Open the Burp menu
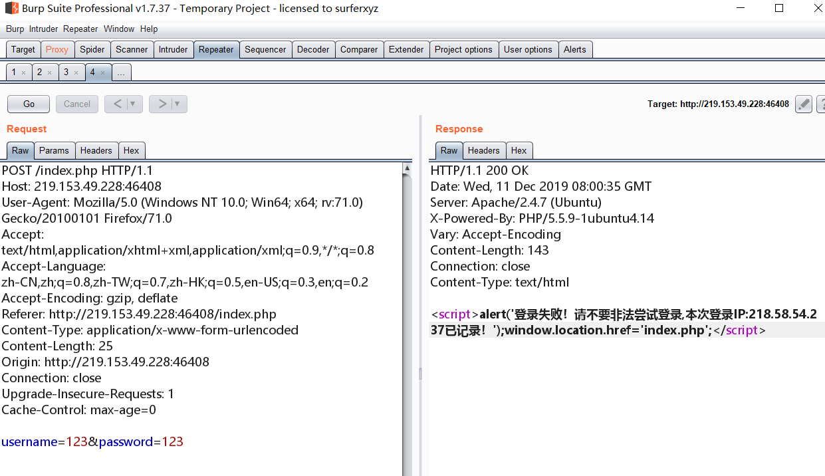 click(15, 29)
